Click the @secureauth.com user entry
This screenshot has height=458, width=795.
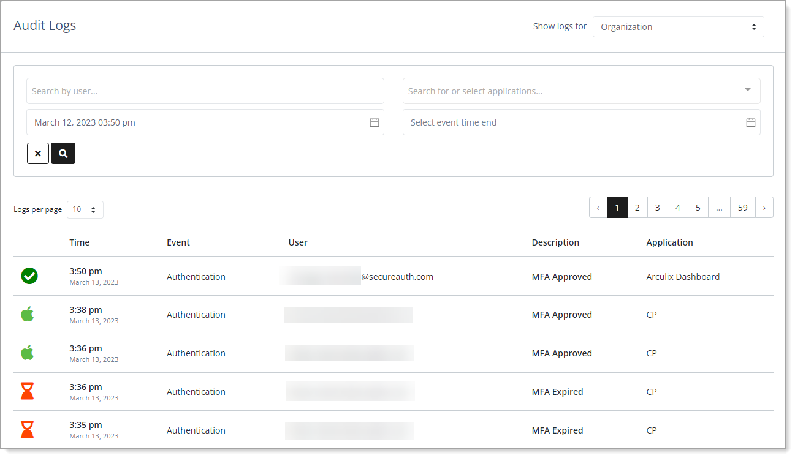[397, 277]
